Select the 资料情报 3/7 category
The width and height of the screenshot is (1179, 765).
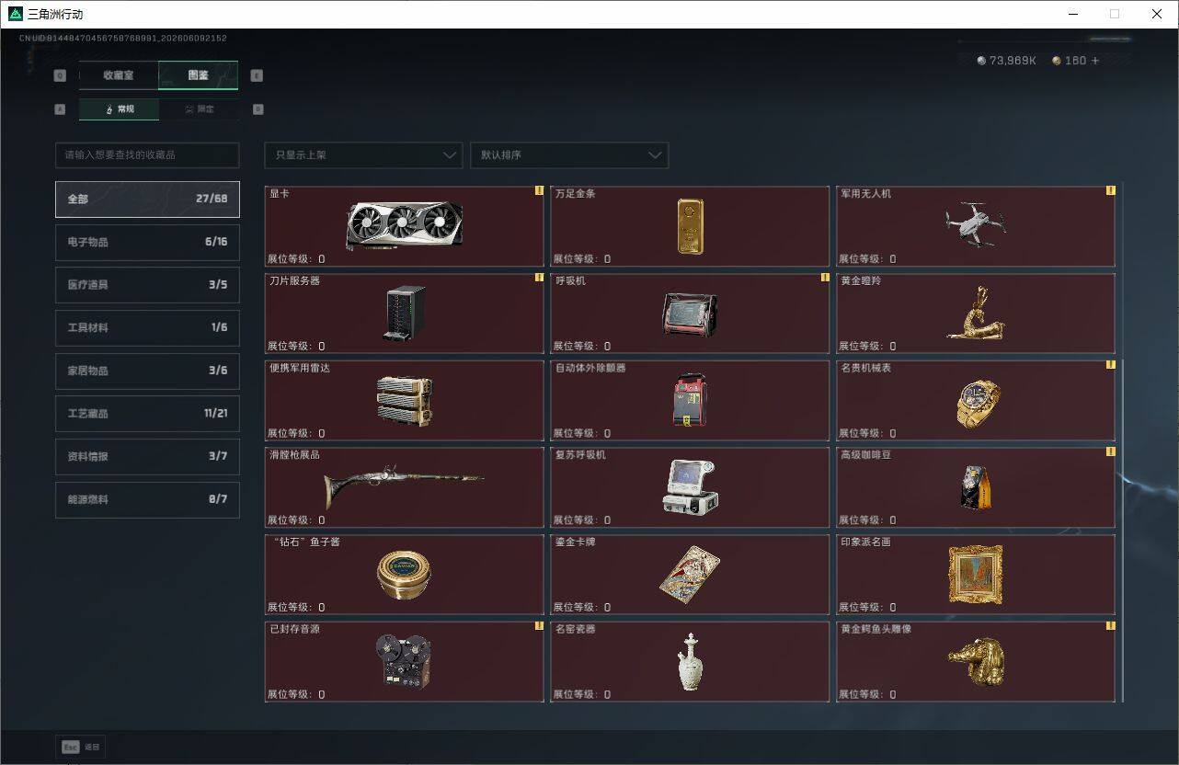147,456
